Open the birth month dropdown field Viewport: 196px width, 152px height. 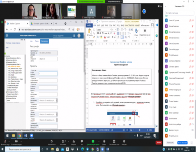pos(48,100)
